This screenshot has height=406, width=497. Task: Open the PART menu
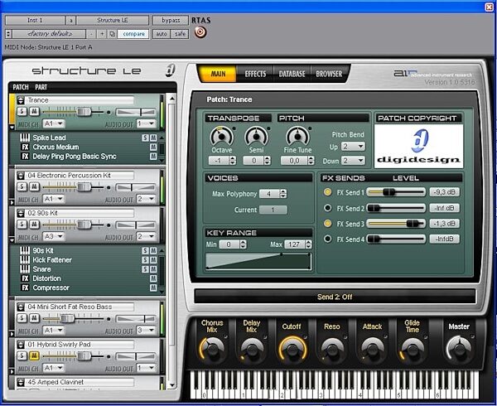41,87
